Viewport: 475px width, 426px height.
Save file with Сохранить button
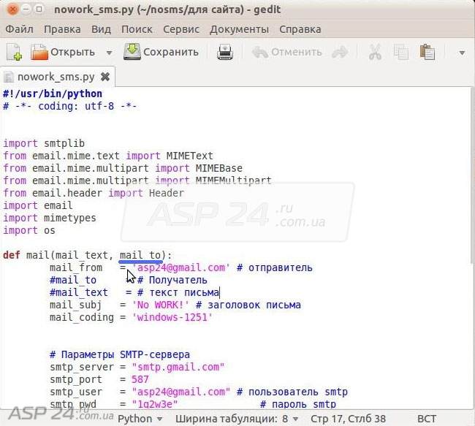(x=161, y=52)
